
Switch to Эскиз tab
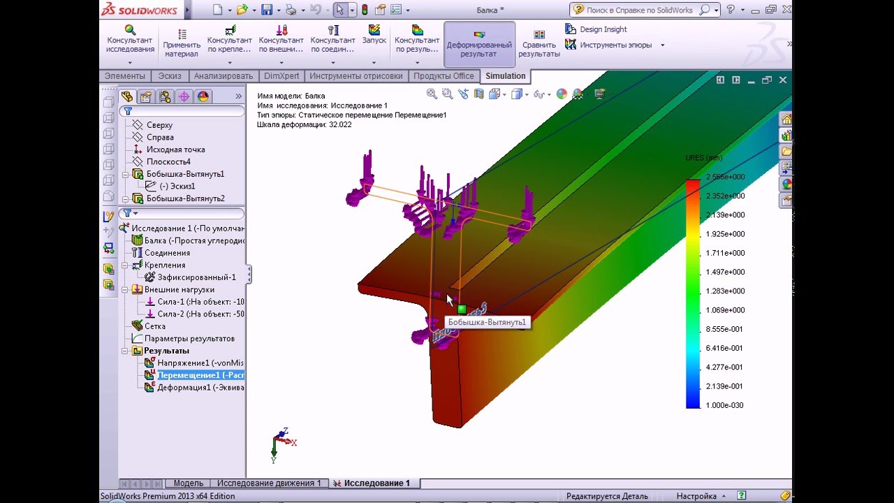coord(170,76)
